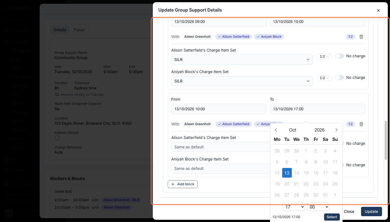The height and width of the screenshot is (222, 390).
Task: Select day 20 in the calendar
Action: pos(287,184)
